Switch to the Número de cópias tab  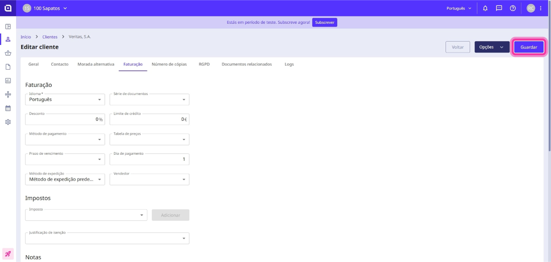point(169,64)
